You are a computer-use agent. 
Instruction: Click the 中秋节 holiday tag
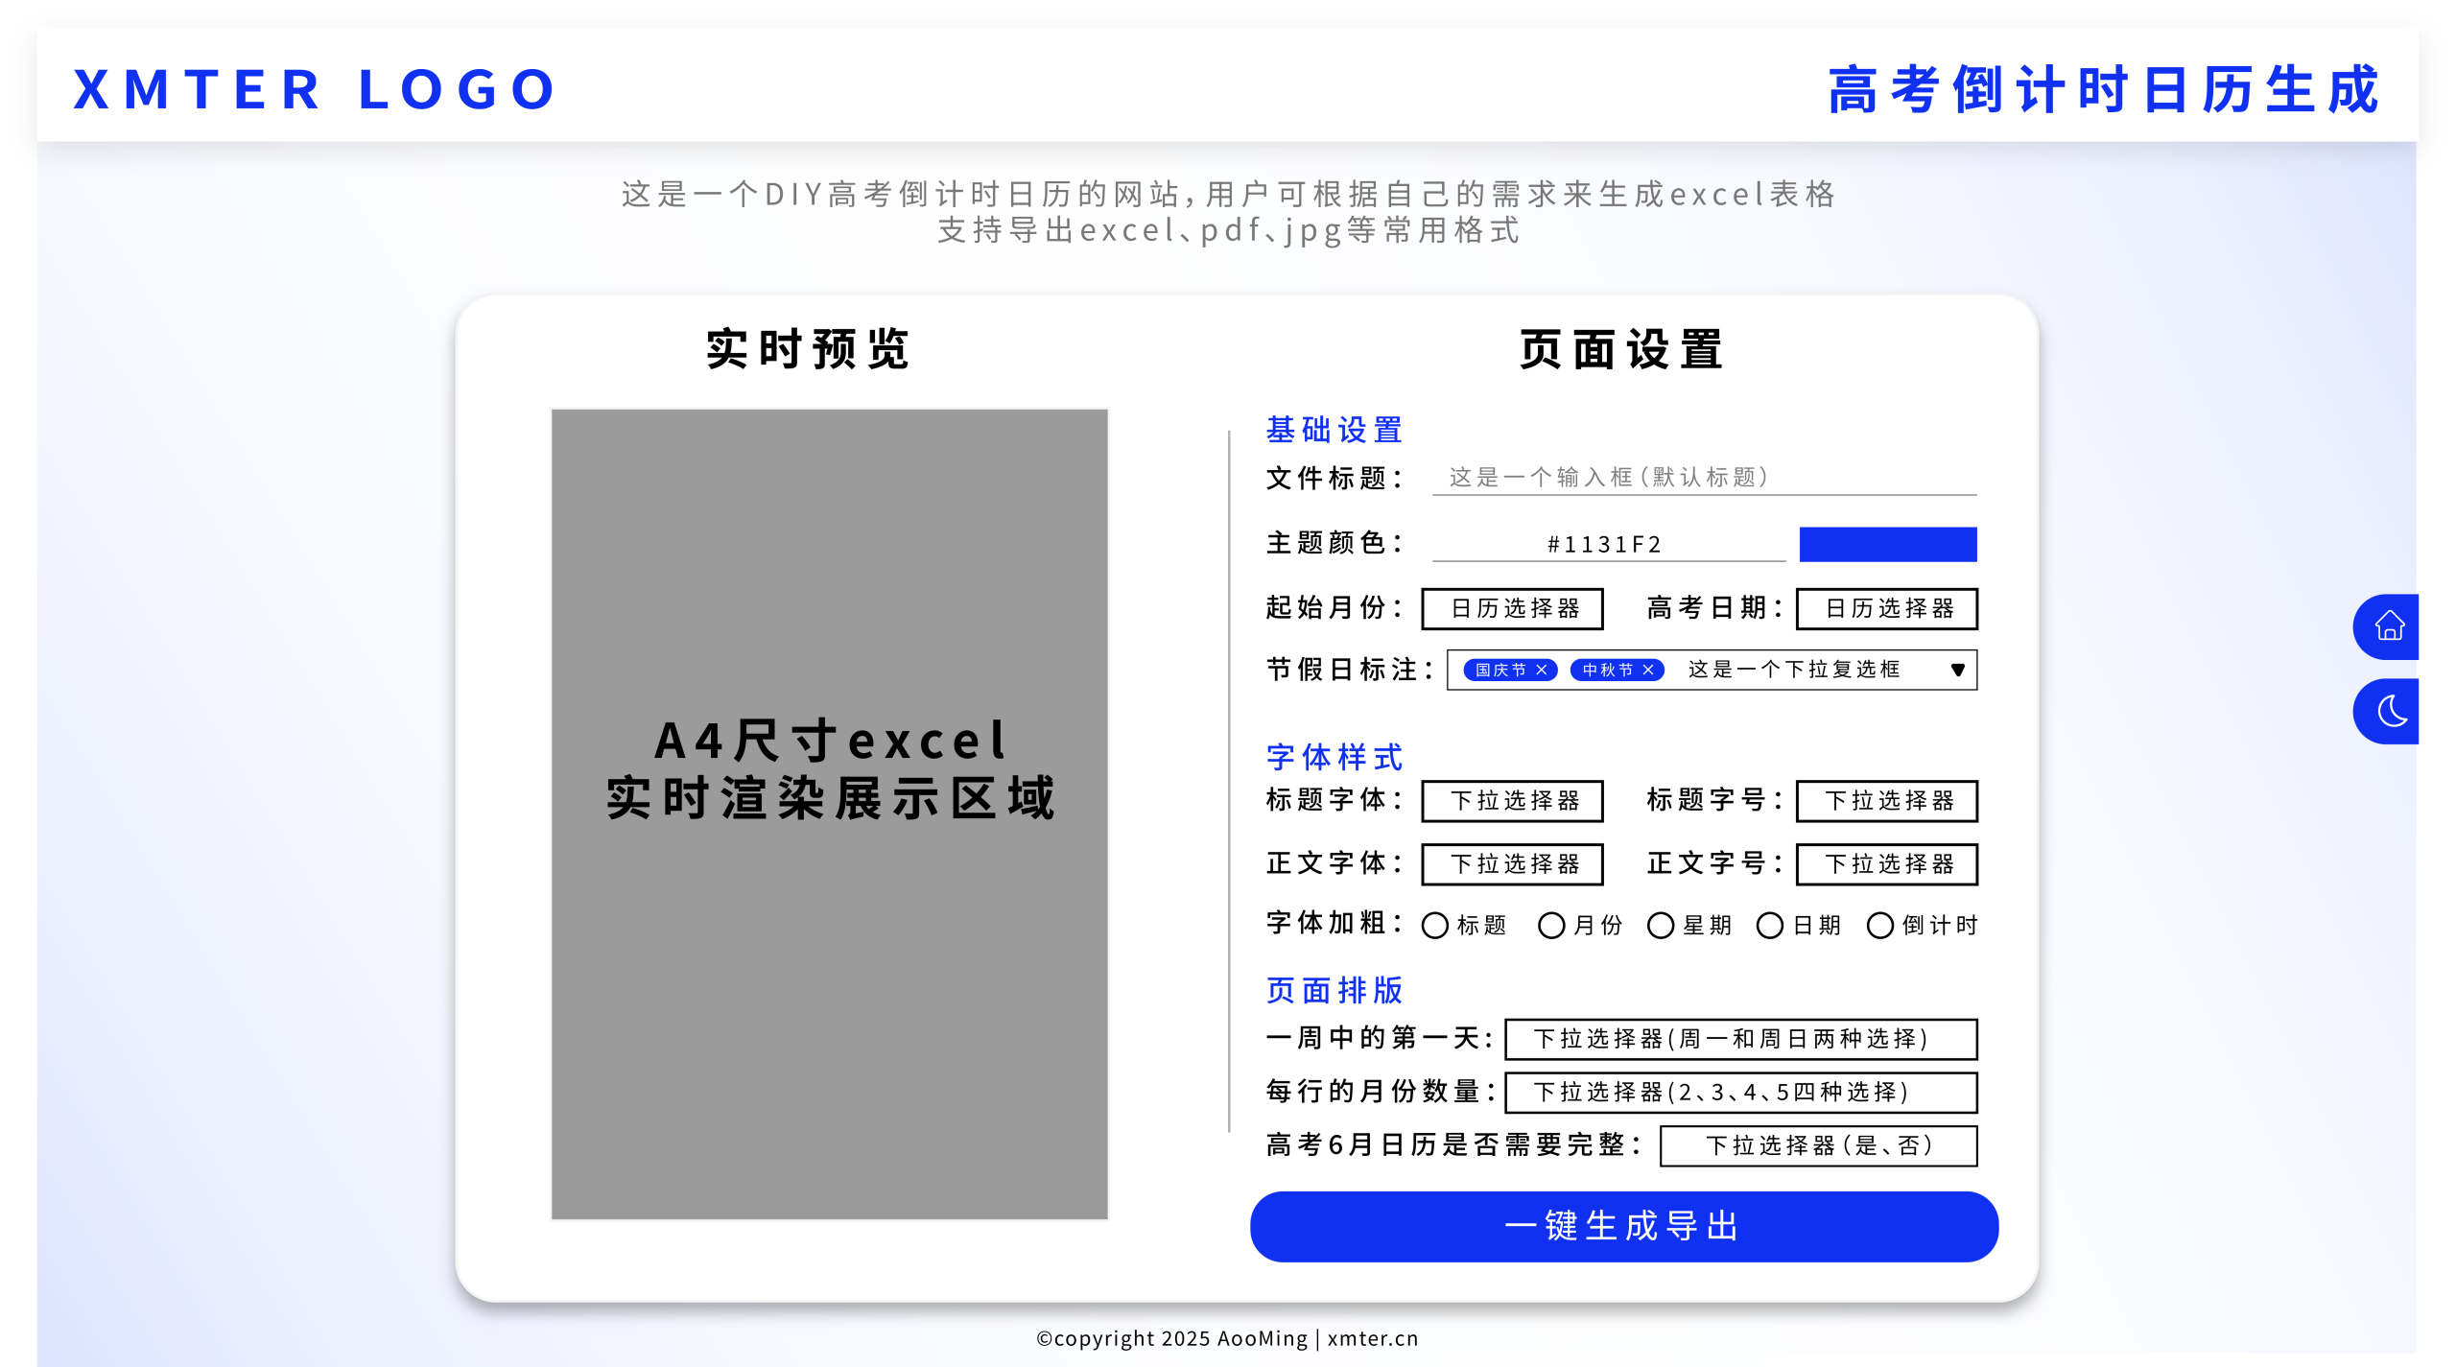click(1617, 670)
